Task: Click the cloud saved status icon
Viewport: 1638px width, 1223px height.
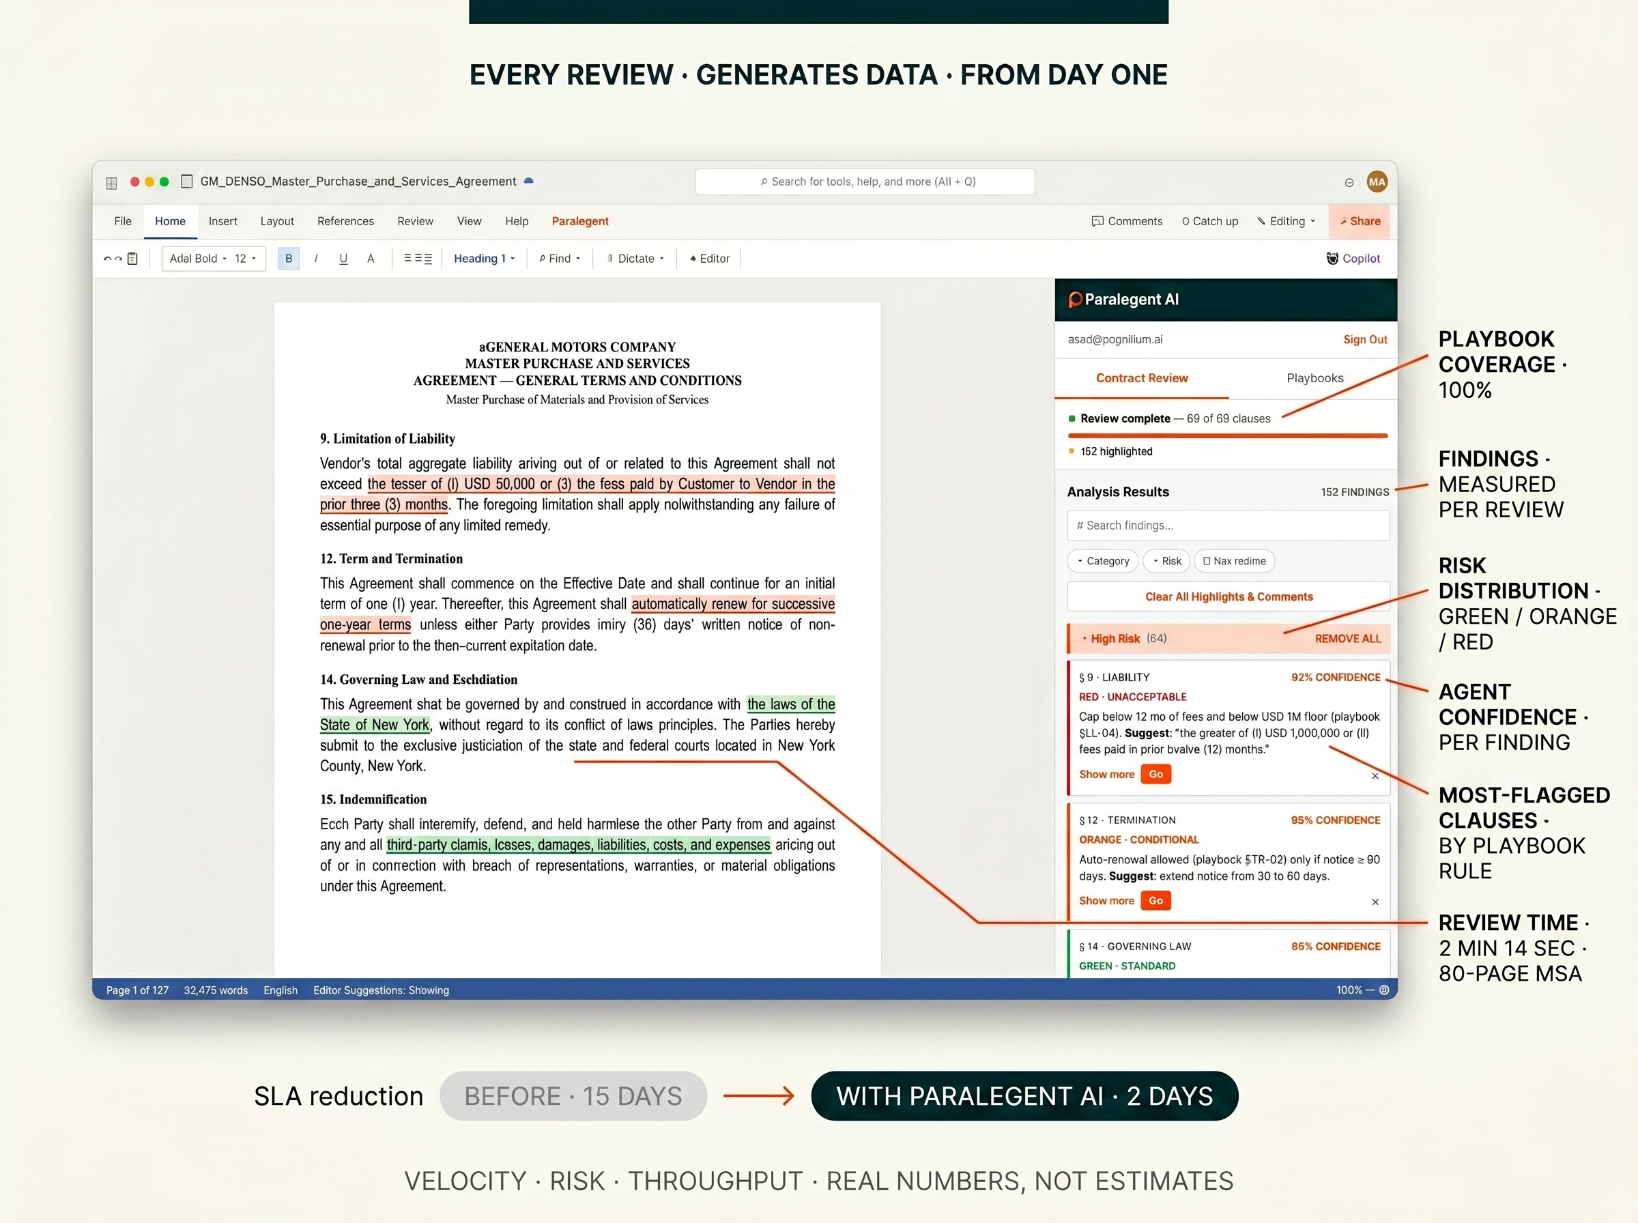Action: tap(528, 181)
